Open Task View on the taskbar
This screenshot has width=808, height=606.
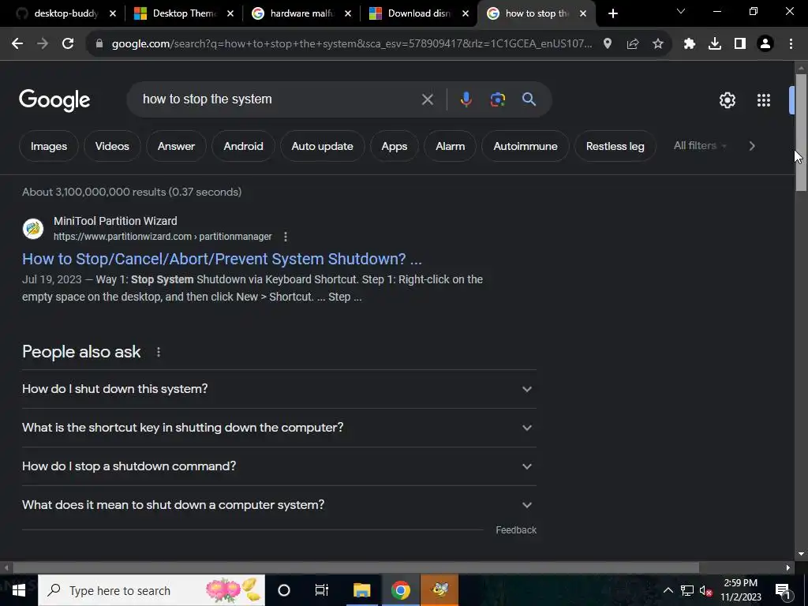click(322, 590)
